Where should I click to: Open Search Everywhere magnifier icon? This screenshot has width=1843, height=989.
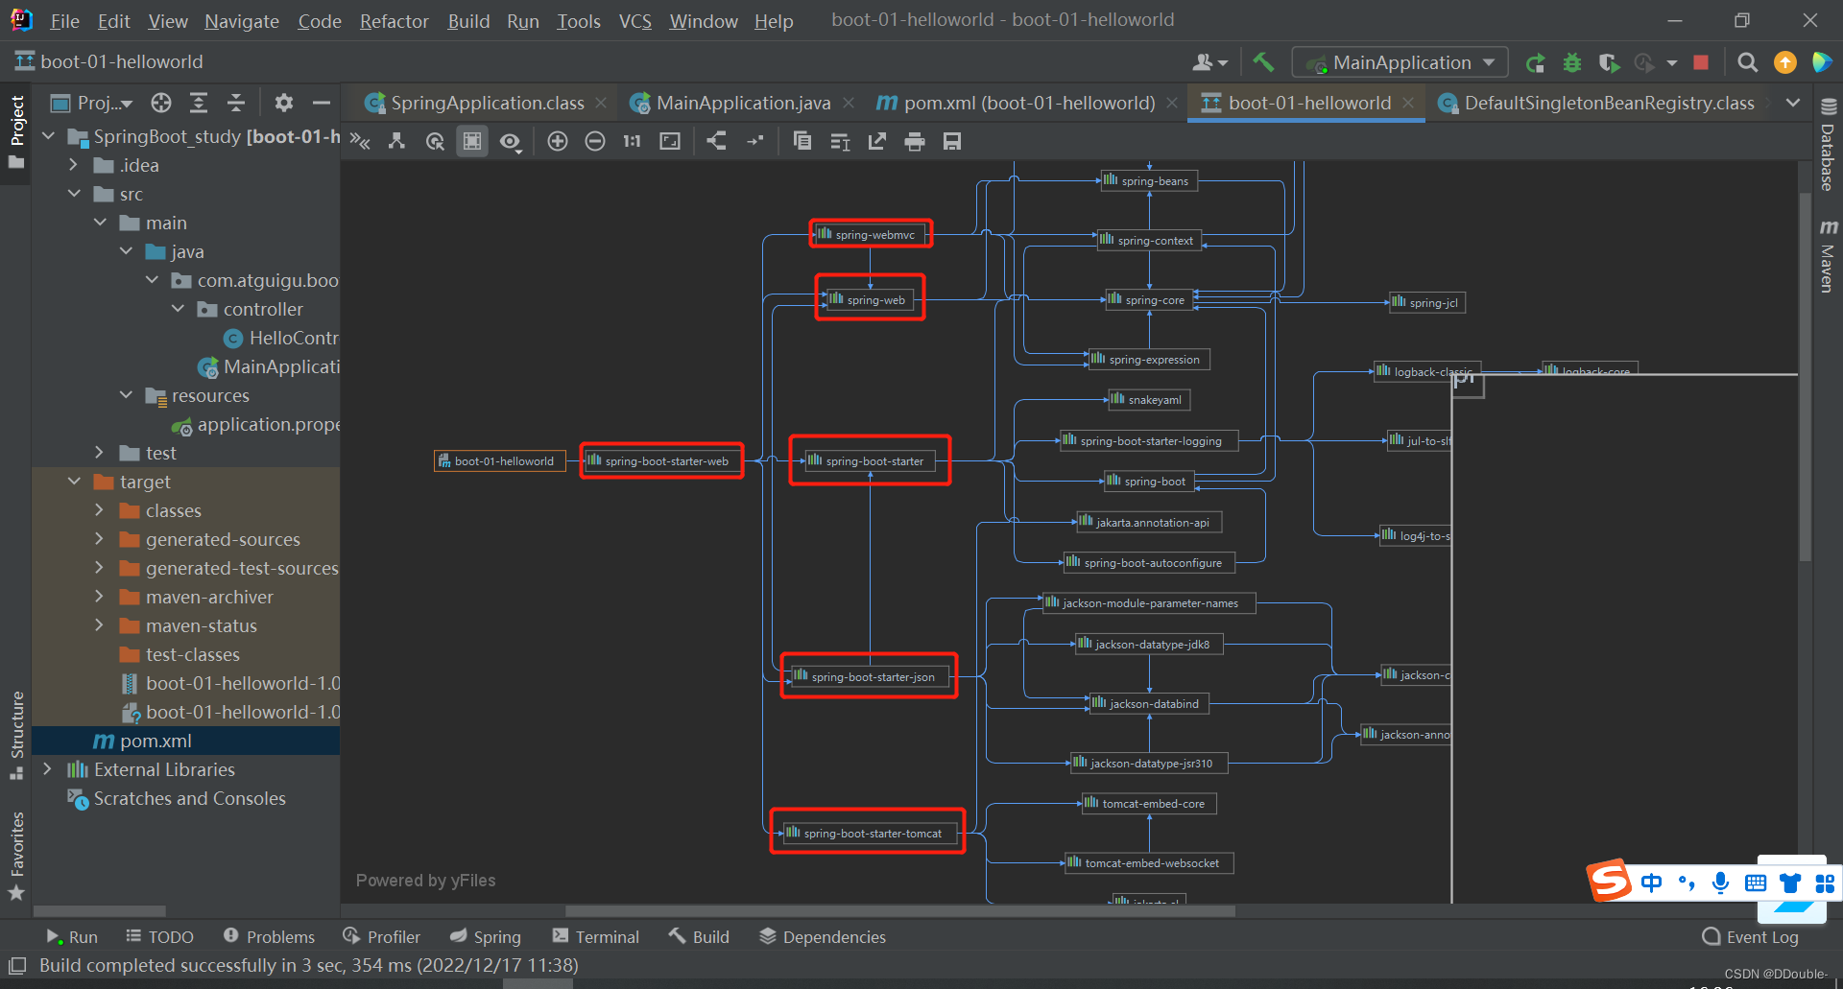pos(1748,62)
